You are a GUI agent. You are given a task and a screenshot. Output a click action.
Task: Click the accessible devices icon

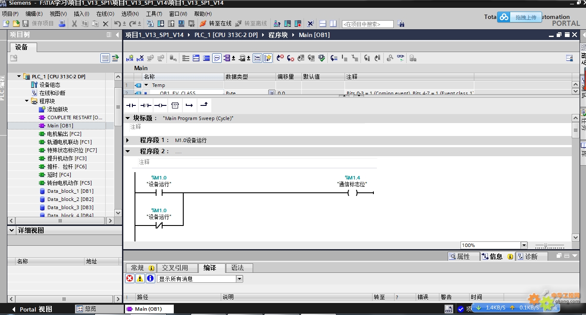pos(277,23)
